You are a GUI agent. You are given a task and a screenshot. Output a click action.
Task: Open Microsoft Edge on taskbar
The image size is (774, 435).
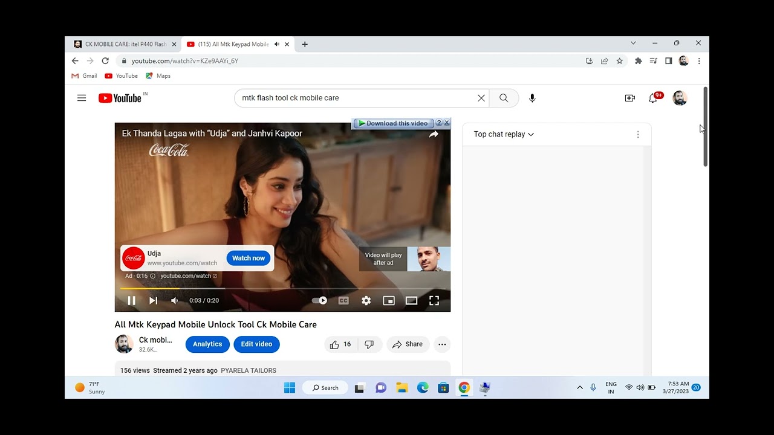pyautogui.click(x=423, y=388)
